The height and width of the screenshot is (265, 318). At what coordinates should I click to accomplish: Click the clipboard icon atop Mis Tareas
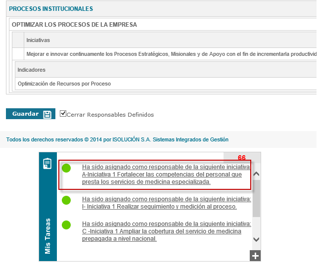(47, 164)
